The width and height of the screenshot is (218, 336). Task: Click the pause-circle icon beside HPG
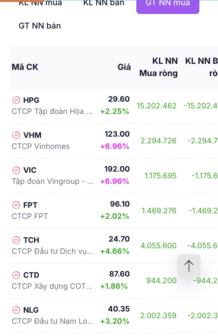(16, 100)
